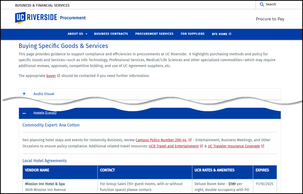Viewport: 303px width, 194px height.
Task: Click the external-link icon beside Campus Policy 200-44
Action: tap(190, 139)
